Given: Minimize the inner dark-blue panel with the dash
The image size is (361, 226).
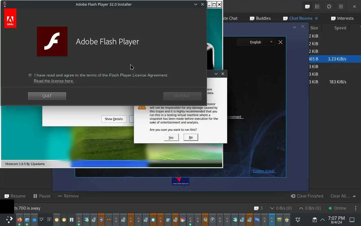Looking at the screenshot, I should pyautogui.click(x=294, y=27).
